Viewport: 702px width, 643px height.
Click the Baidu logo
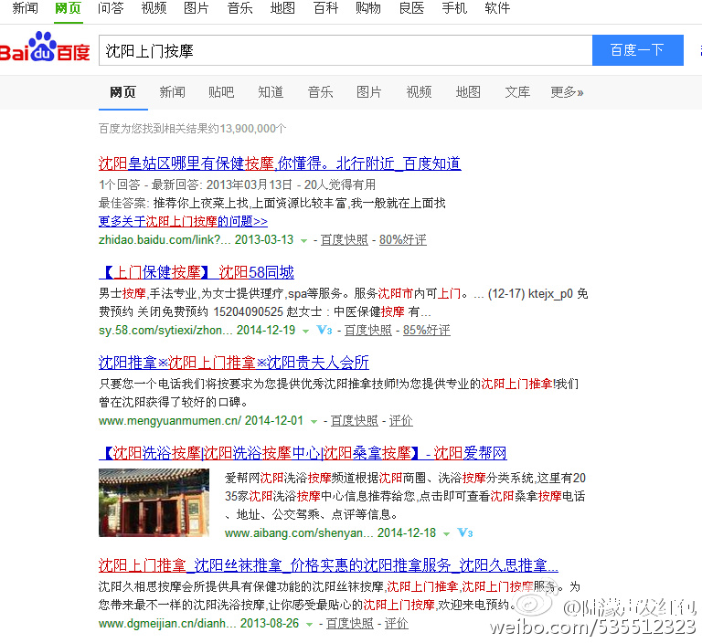(44, 50)
